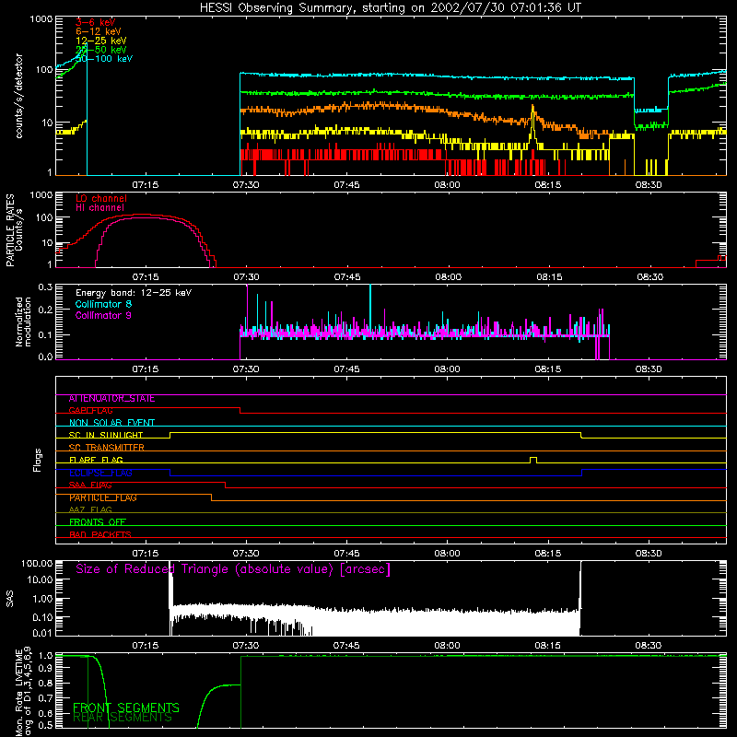Click the green 25-50 keV legend entry

pos(101,50)
